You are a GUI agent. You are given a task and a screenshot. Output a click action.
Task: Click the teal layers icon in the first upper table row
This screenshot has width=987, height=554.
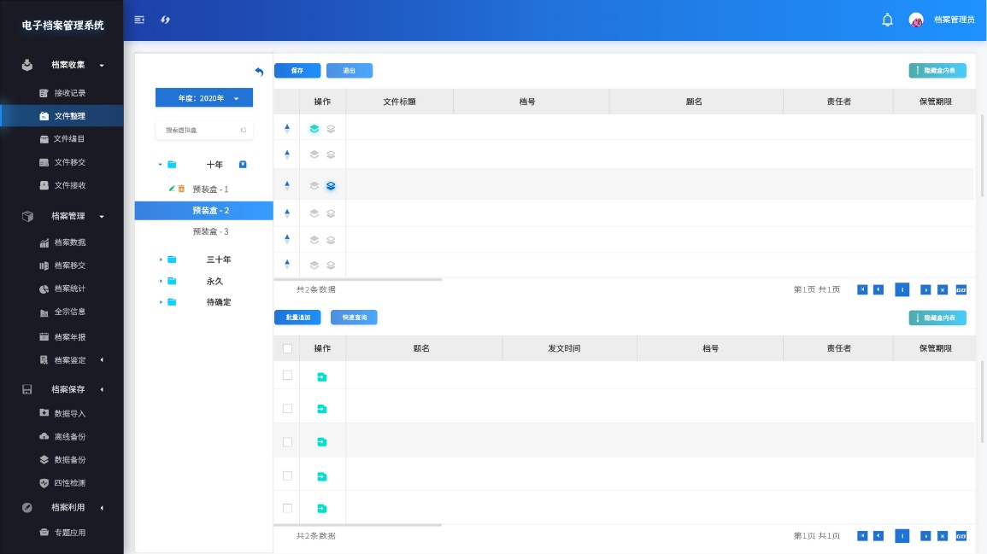pos(314,129)
